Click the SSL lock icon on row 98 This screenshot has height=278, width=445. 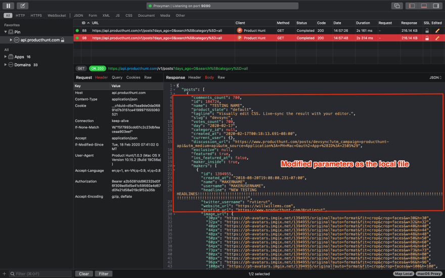[x=427, y=38]
